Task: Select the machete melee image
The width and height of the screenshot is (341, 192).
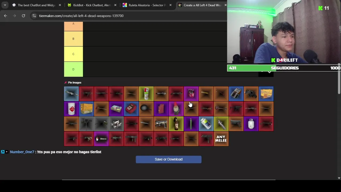Action: click(146, 124)
